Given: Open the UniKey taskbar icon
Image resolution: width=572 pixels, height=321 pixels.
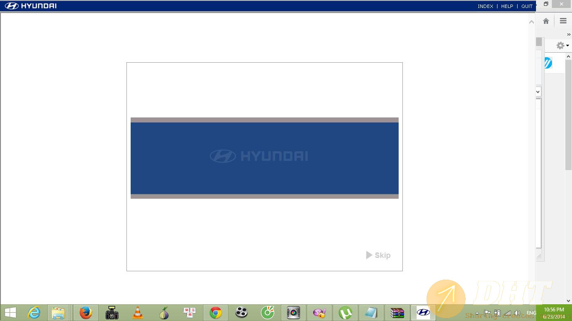Looking at the screenshot, I should 190,313.
